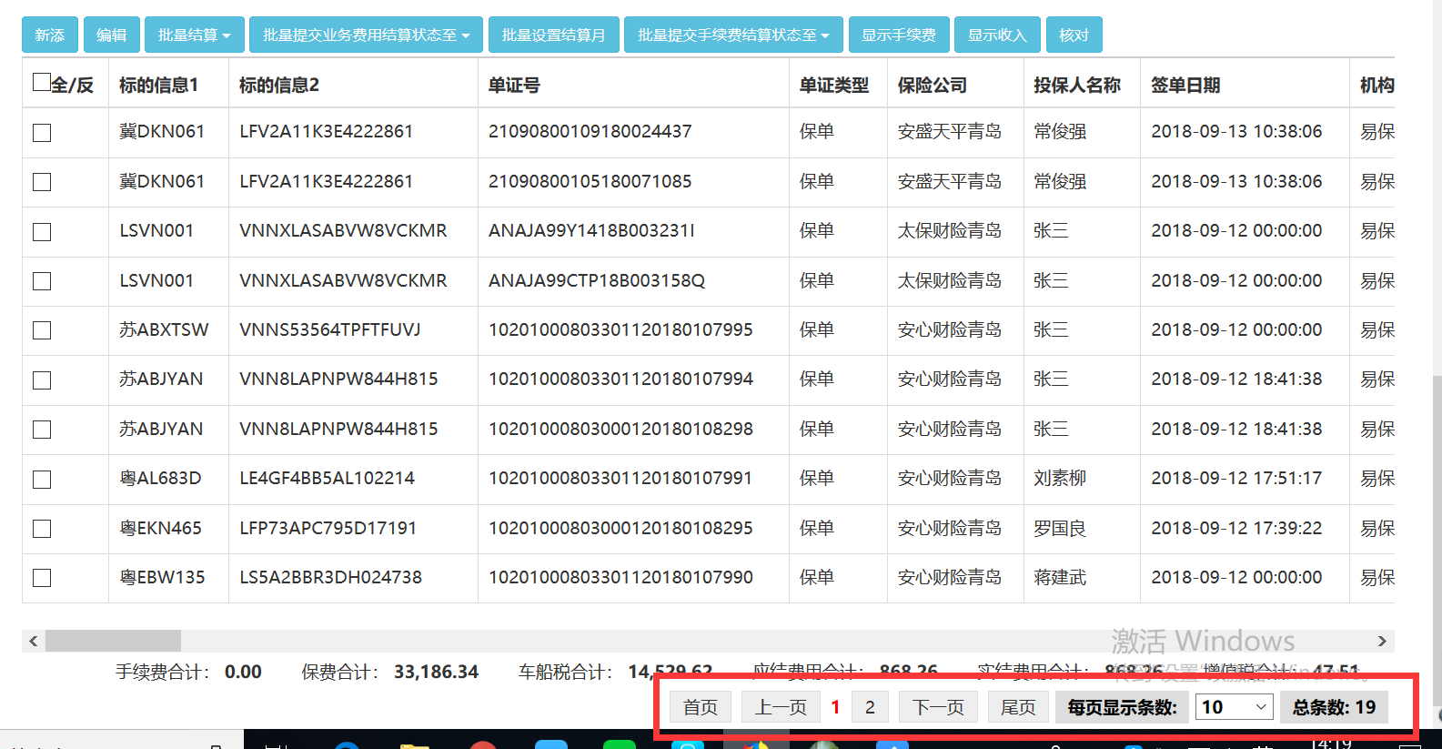Jump to page 2 in pagination
The height and width of the screenshot is (749, 1442).
[870, 707]
